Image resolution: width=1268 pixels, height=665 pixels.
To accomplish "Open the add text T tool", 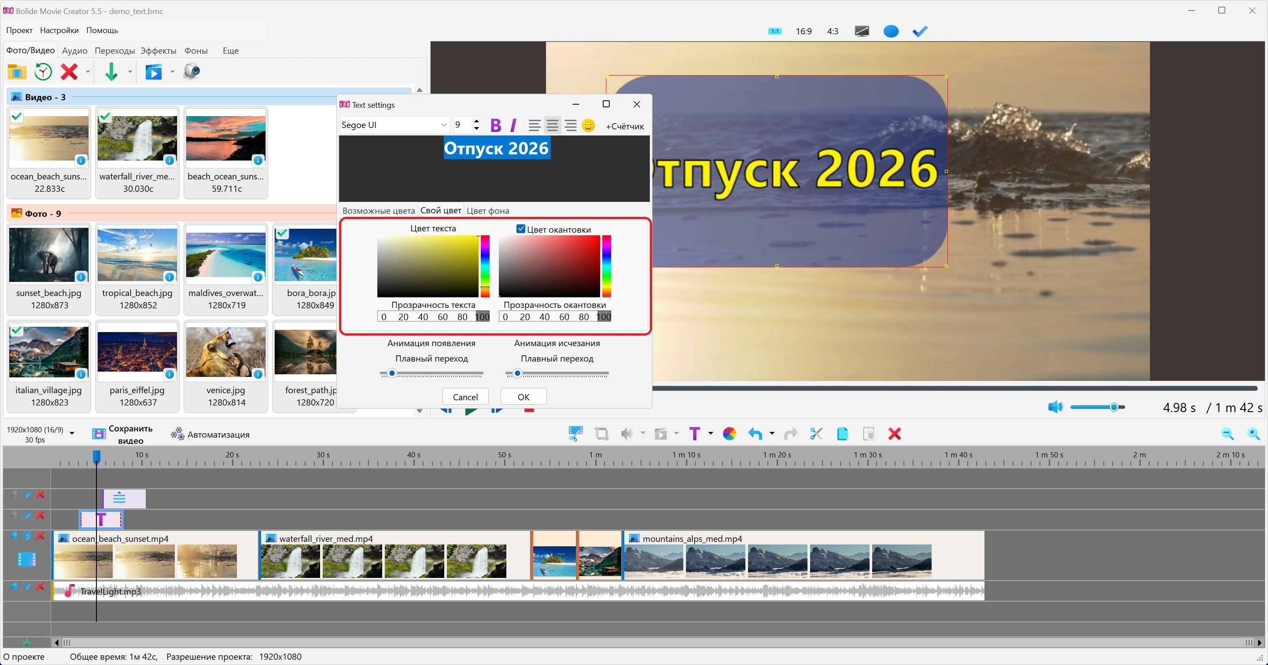I will point(695,433).
